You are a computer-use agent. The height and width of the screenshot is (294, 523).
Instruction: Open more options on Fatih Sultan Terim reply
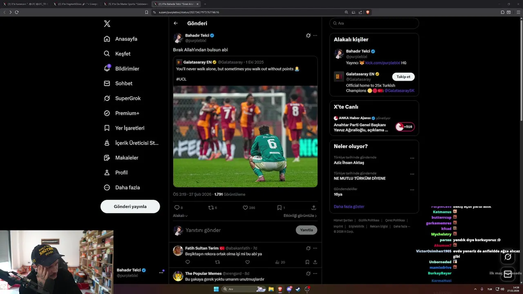[315, 248]
